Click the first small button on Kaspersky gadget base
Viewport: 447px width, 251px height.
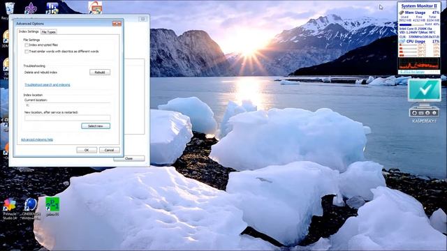coord(414,113)
